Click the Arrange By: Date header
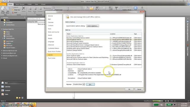Viewport: 190px width, 107px height. [x=36, y=22]
